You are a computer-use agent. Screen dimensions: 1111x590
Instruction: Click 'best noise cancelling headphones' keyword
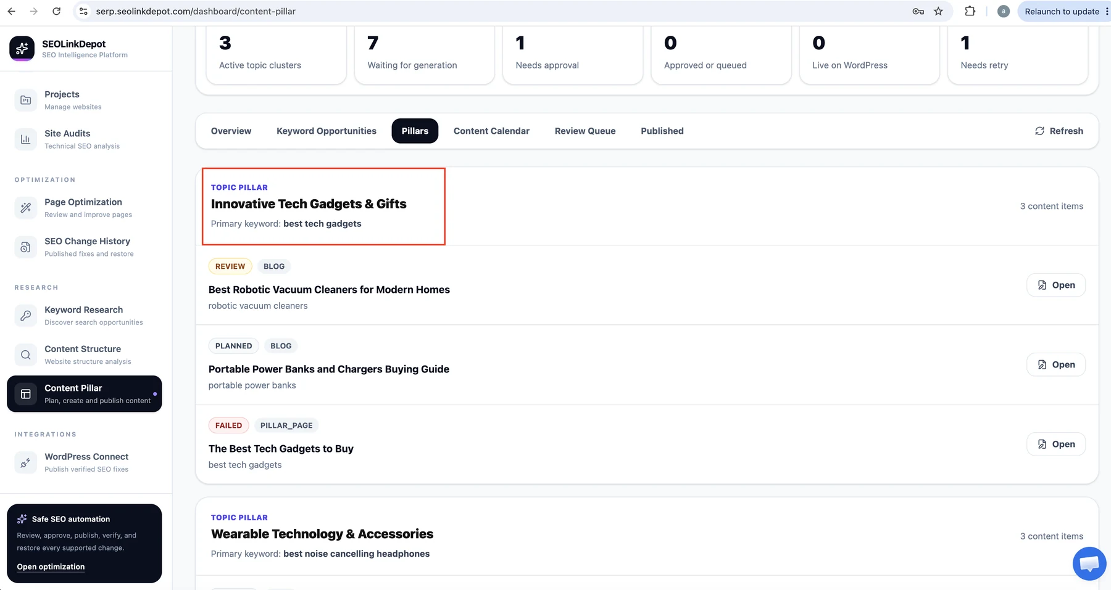click(x=356, y=554)
